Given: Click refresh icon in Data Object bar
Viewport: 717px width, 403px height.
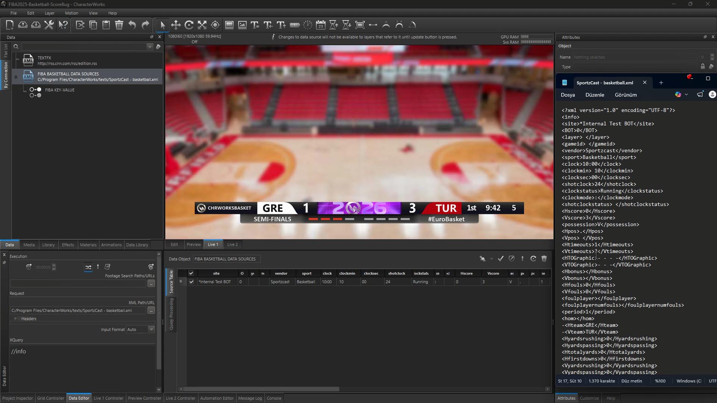Looking at the screenshot, I should click(533, 259).
